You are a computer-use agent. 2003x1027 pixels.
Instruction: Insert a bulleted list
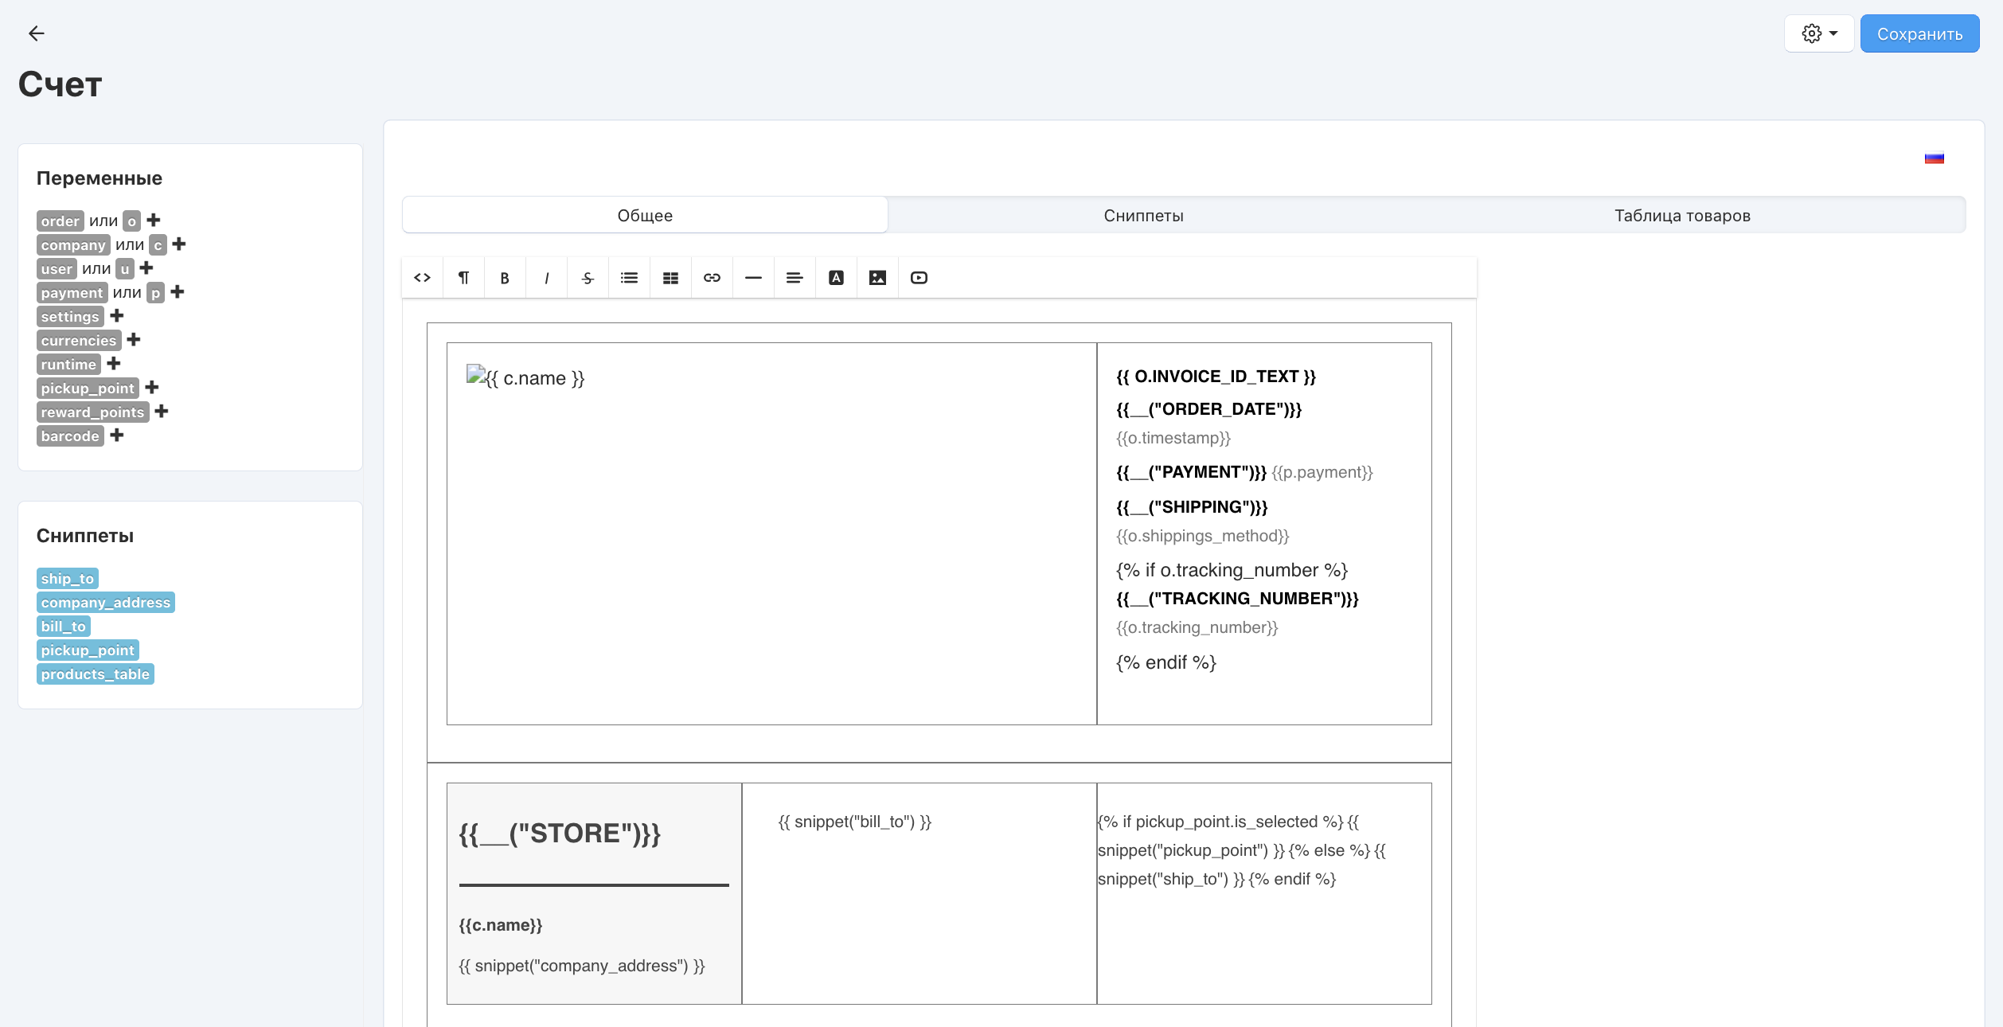(629, 278)
